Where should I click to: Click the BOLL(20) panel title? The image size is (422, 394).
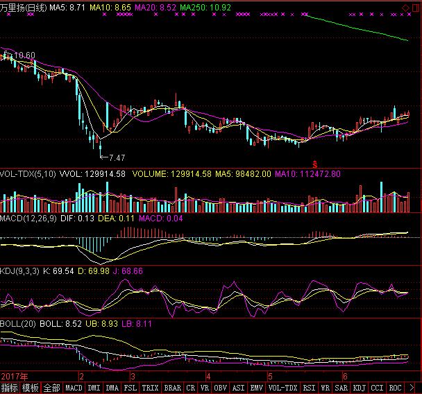18,324
